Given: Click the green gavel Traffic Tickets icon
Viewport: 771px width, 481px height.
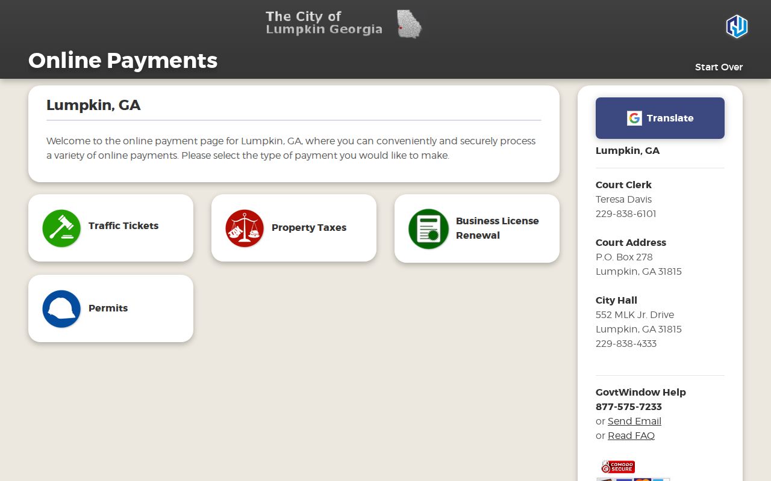Looking at the screenshot, I should [x=61, y=228].
